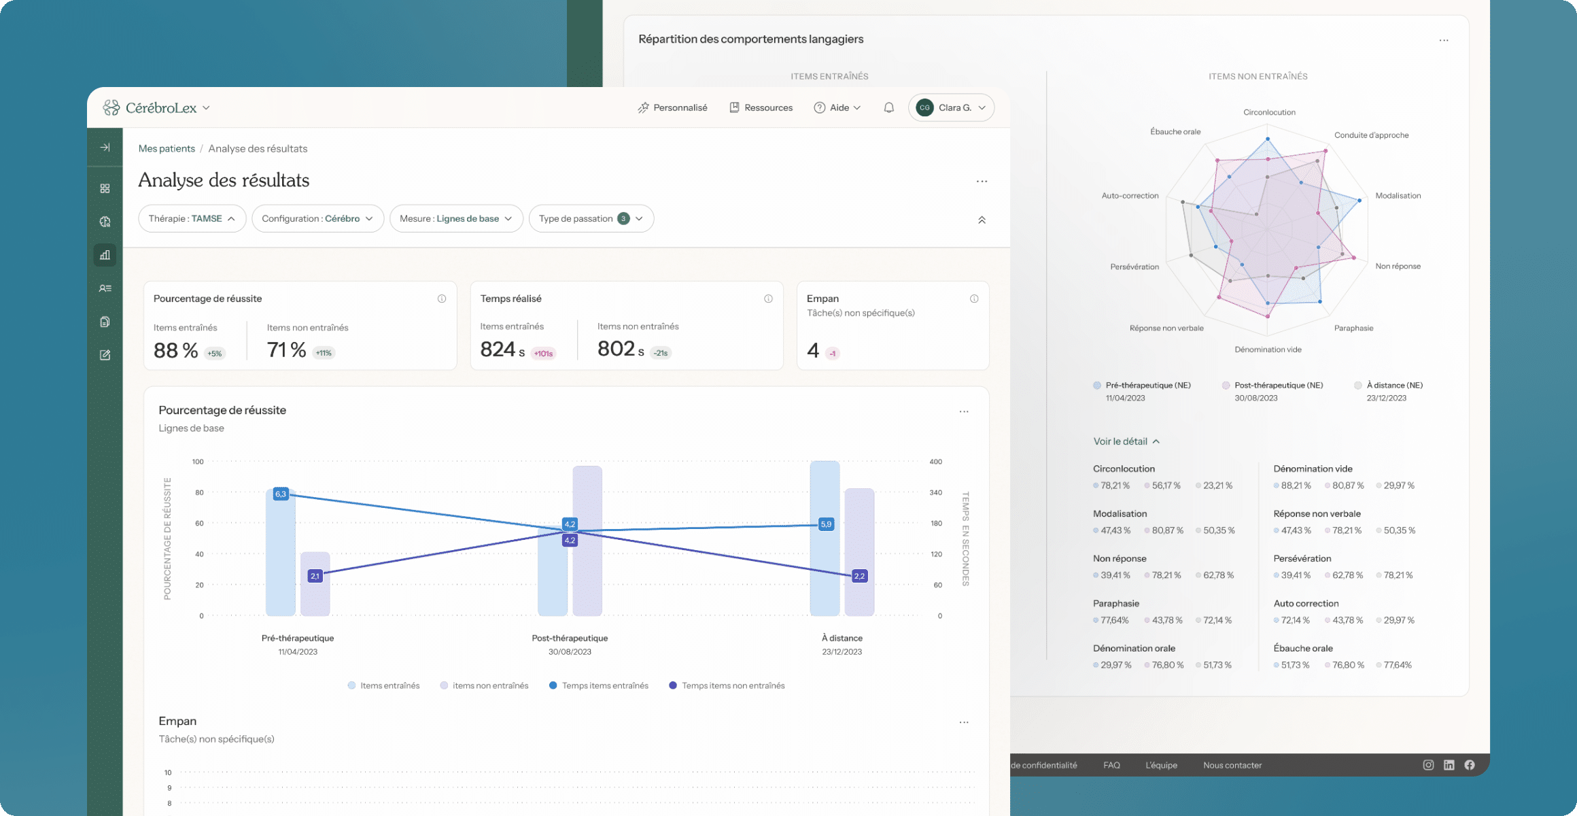
Task: Click the +101s badge beside 824 s
Action: (x=543, y=353)
